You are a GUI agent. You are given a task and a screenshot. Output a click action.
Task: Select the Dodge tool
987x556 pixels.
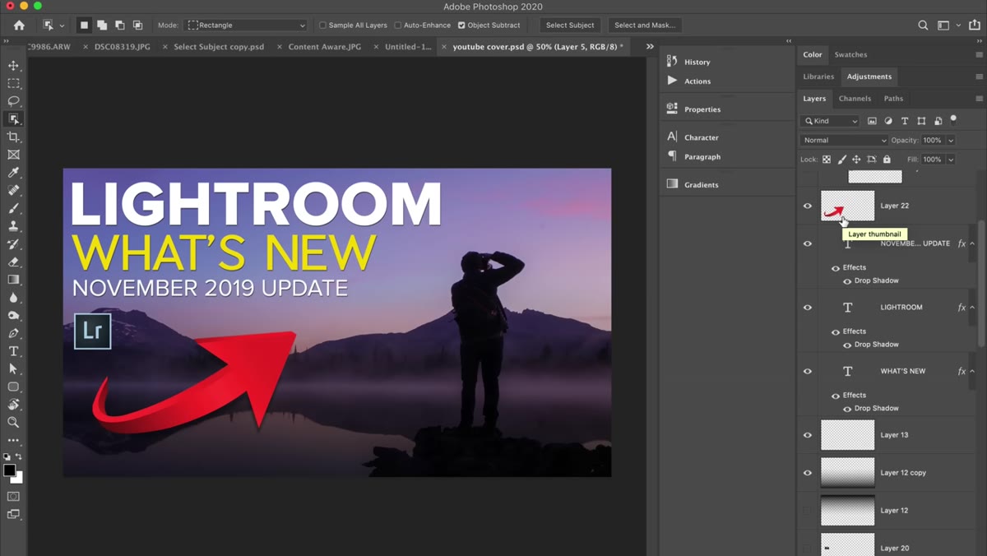(x=13, y=316)
